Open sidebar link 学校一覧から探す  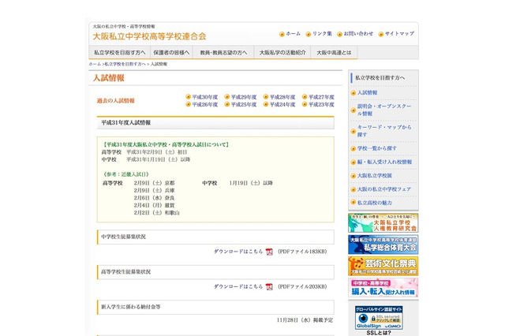click(377, 148)
